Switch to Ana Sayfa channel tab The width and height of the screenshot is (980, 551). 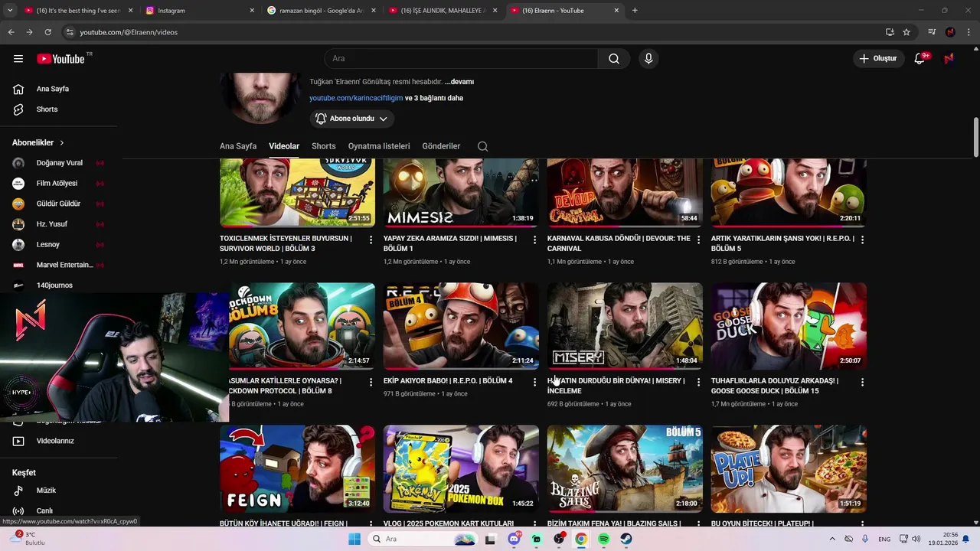[x=238, y=146]
